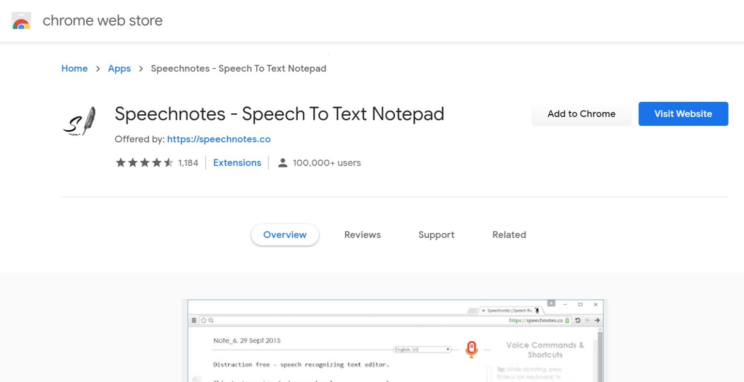Click the five-star rating icons
Image resolution: width=744 pixels, height=382 pixels.
(144, 163)
